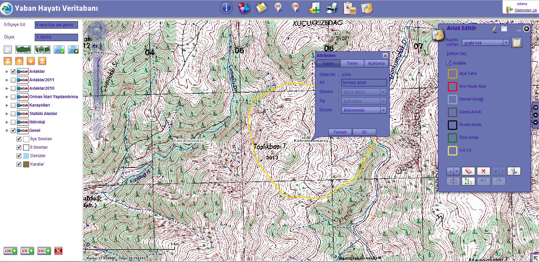Open the 3D shapes drawing tool
The width and height of the screenshot is (539, 262).
pos(244,7)
